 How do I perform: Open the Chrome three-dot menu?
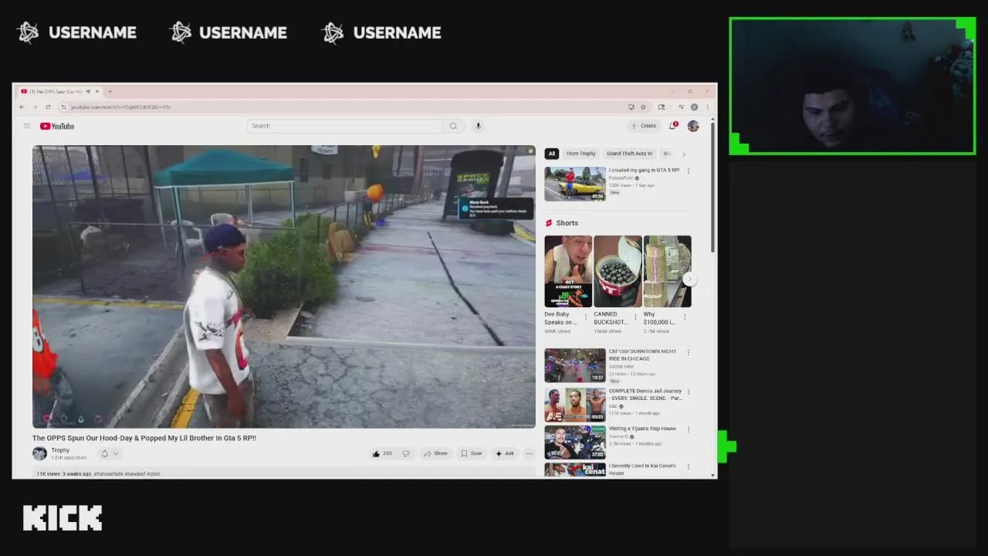click(707, 107)
